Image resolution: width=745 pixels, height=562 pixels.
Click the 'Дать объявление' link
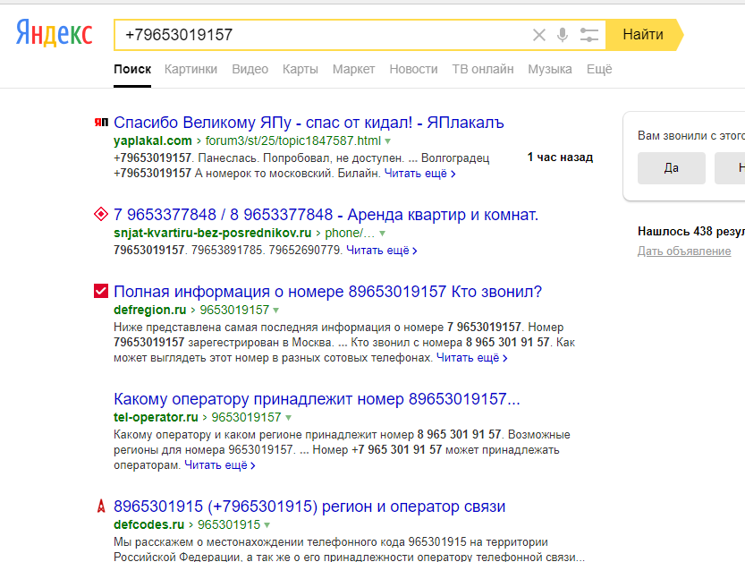684,251
